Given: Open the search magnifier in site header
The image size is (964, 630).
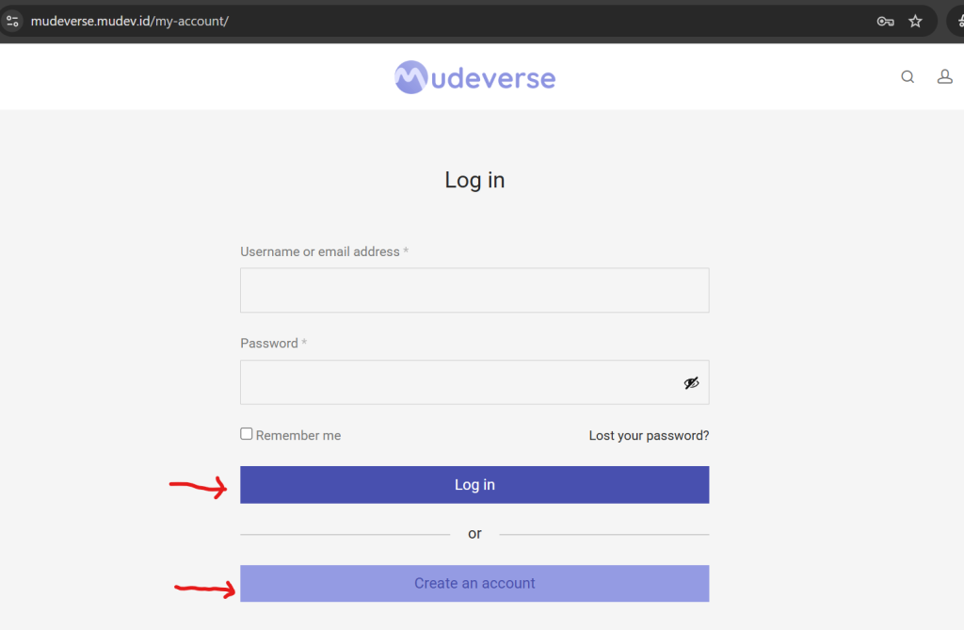Looking at the screenshot, I should [x=908, y=77].
